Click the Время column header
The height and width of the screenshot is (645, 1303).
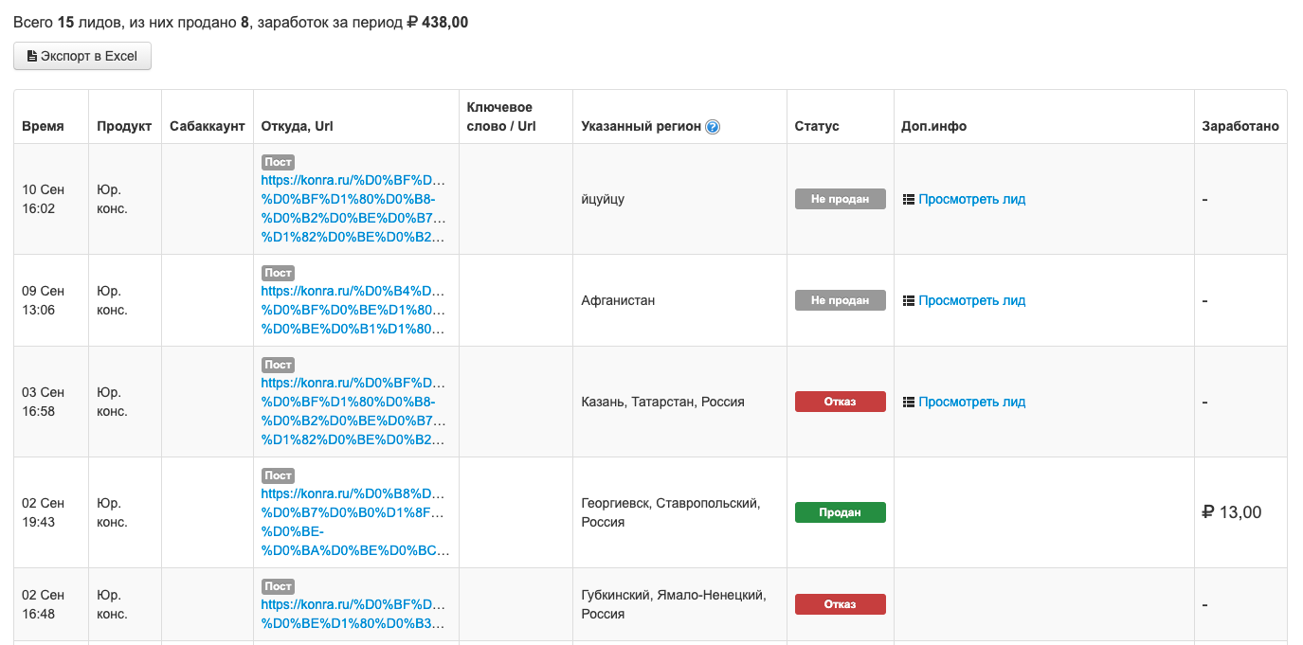43,126
